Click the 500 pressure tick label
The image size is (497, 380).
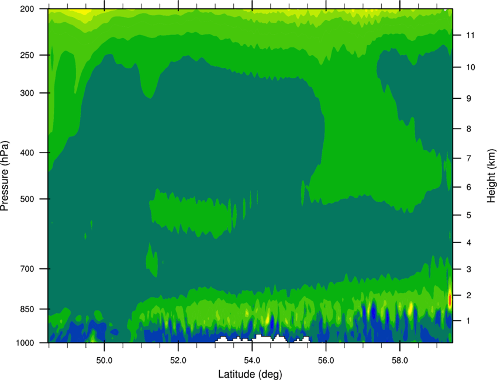tap(27, 199)
